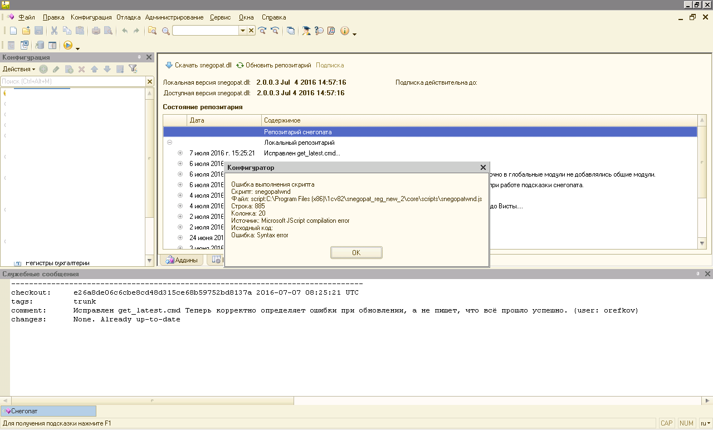Open the Файл menu

click(27, 17)
